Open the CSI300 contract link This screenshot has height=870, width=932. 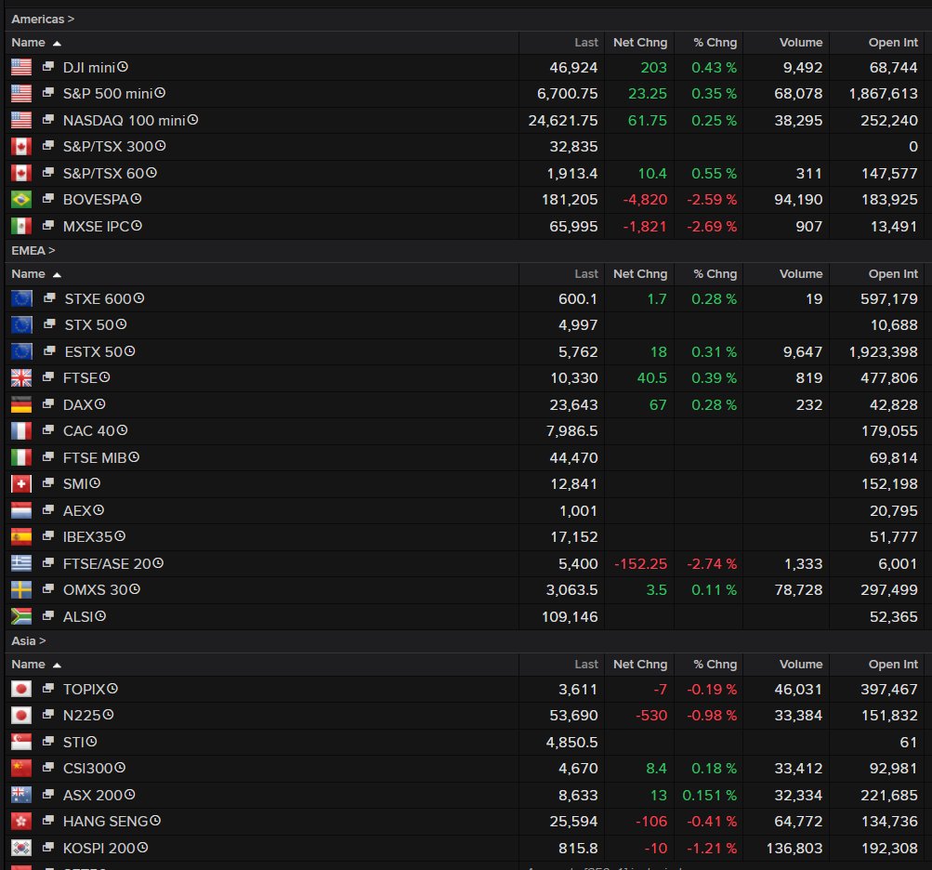click(x=88, y=768)
